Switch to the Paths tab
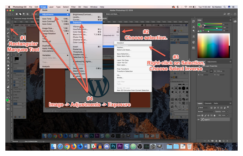Viewport: 243px width, 156px height. pyautogui.click(x=216, y=103)
